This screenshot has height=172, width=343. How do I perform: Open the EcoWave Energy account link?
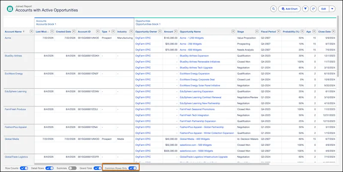pyautogui.click(x=14, y=73)
